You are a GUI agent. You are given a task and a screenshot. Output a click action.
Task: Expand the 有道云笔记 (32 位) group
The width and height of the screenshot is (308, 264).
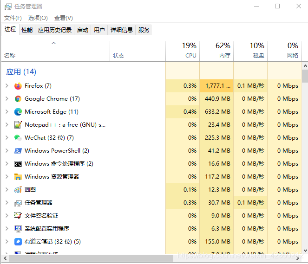coord(7,241)
